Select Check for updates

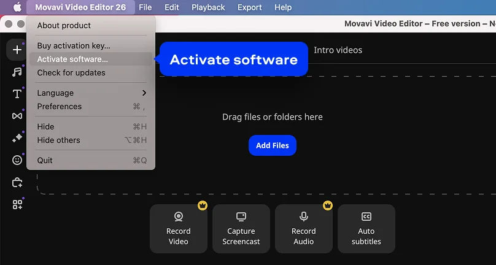pos(91,73)
